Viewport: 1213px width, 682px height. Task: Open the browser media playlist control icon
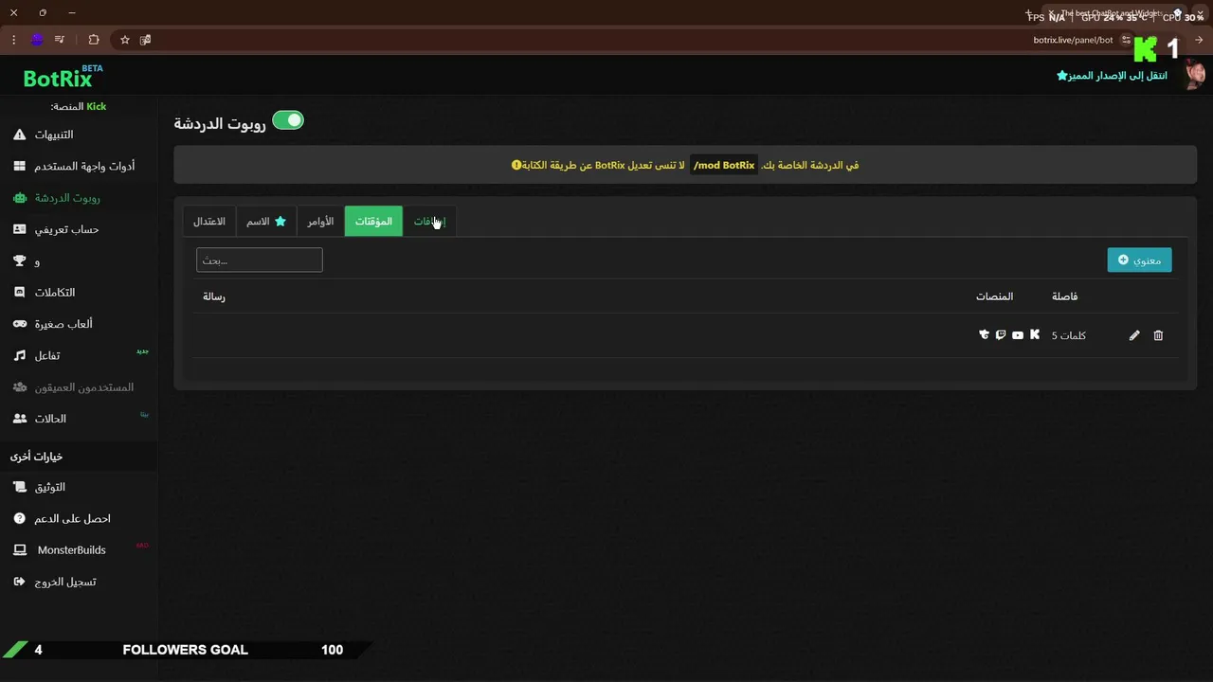[60, 40]
